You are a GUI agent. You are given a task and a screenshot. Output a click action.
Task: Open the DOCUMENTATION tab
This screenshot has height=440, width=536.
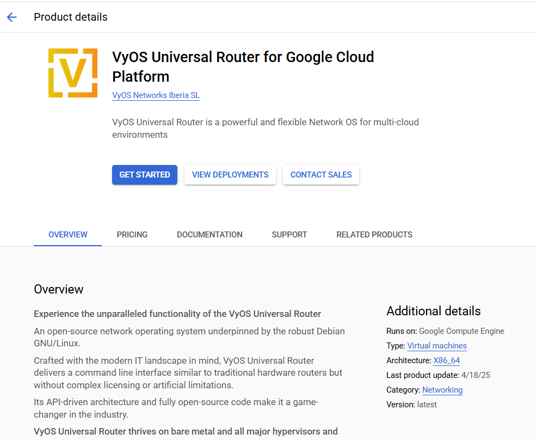click(210, 234)
